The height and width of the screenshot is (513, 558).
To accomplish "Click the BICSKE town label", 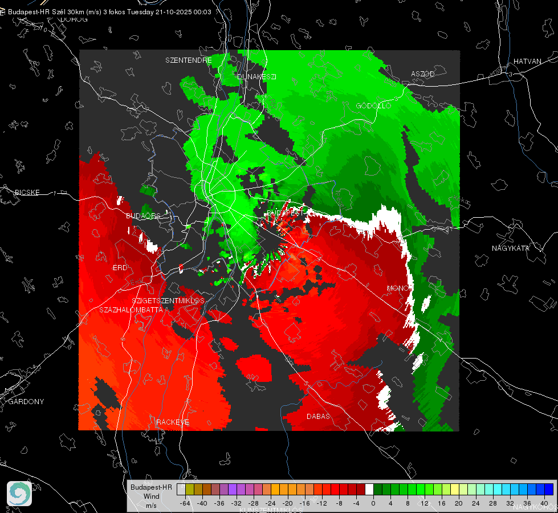I will pyautogui.click(x=27, y=193).
